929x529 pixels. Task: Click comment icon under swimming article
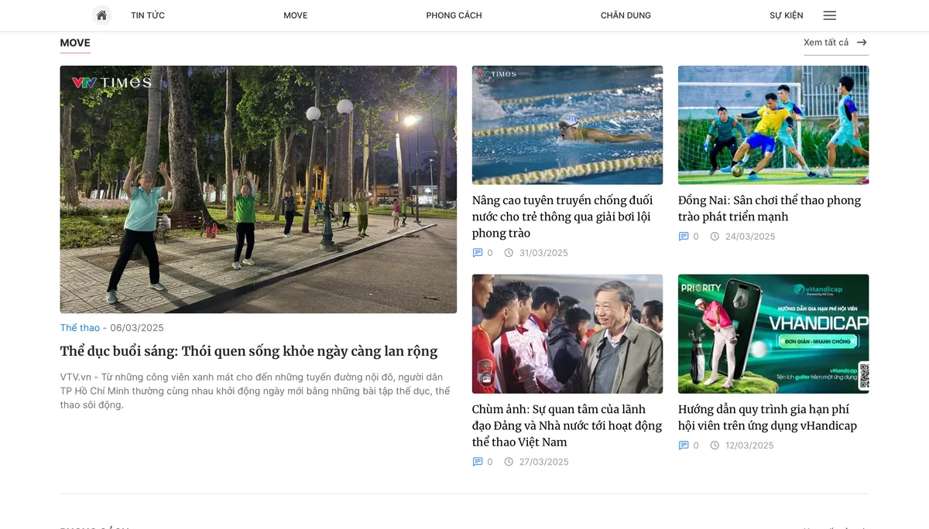tap(478, 253)
